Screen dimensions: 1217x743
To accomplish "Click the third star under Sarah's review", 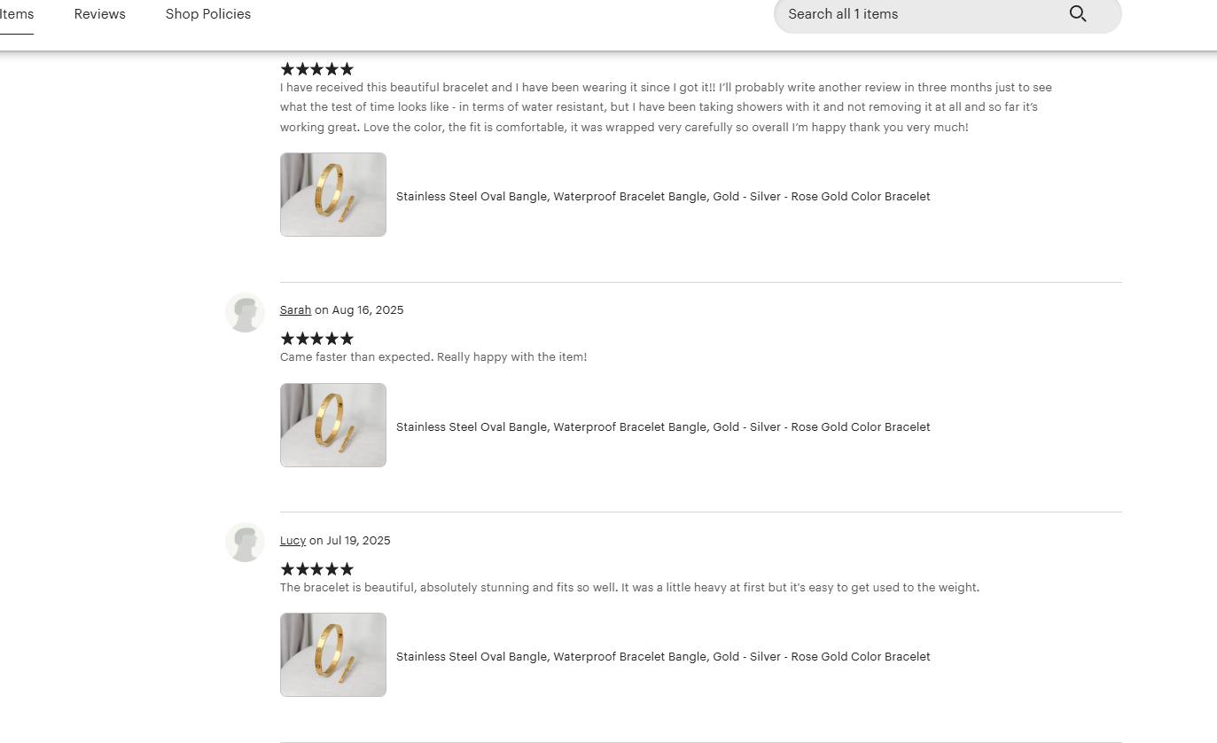I will click(x=316, y=339).
